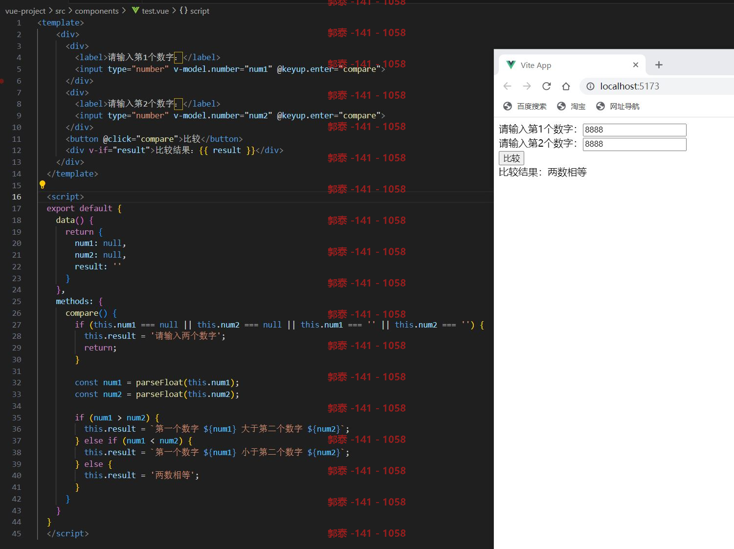The height and width of the screenshot is (549, 734).
Task: Click the script breadcrumb item
Action: pos(200,11)
